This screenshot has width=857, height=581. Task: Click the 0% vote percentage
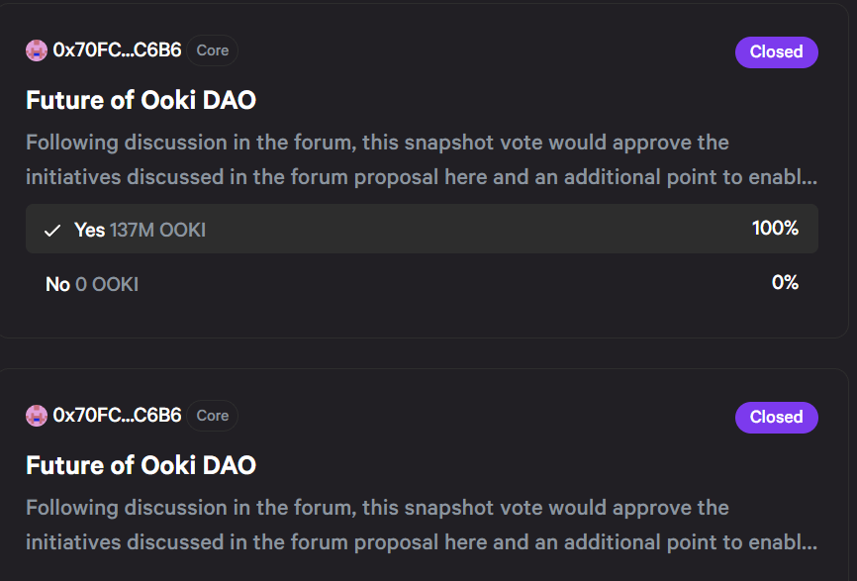tap(785, 282)
